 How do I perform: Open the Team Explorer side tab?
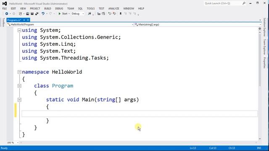[x=264, y=47]
